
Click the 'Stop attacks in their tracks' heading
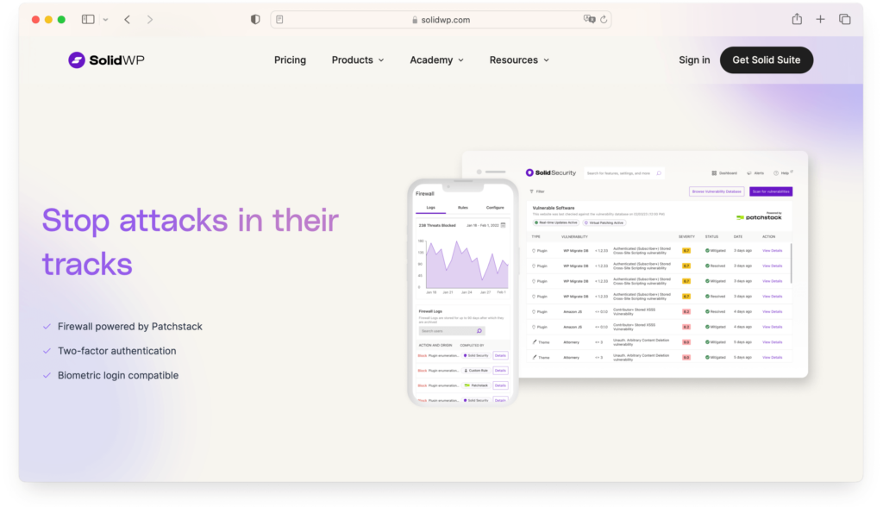coord(191,241)
